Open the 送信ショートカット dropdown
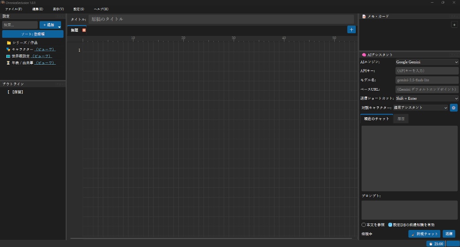This screenshot has width=460, height=247. coord(427,98)
